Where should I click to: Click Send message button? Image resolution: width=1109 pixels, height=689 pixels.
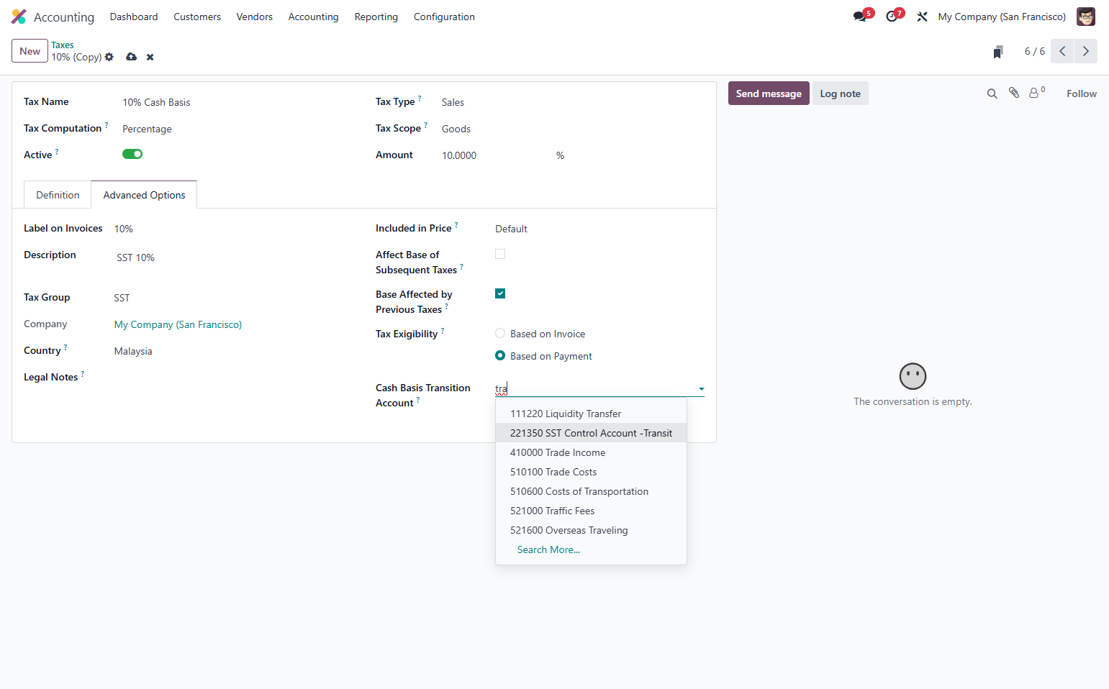[x=769, y=93]
